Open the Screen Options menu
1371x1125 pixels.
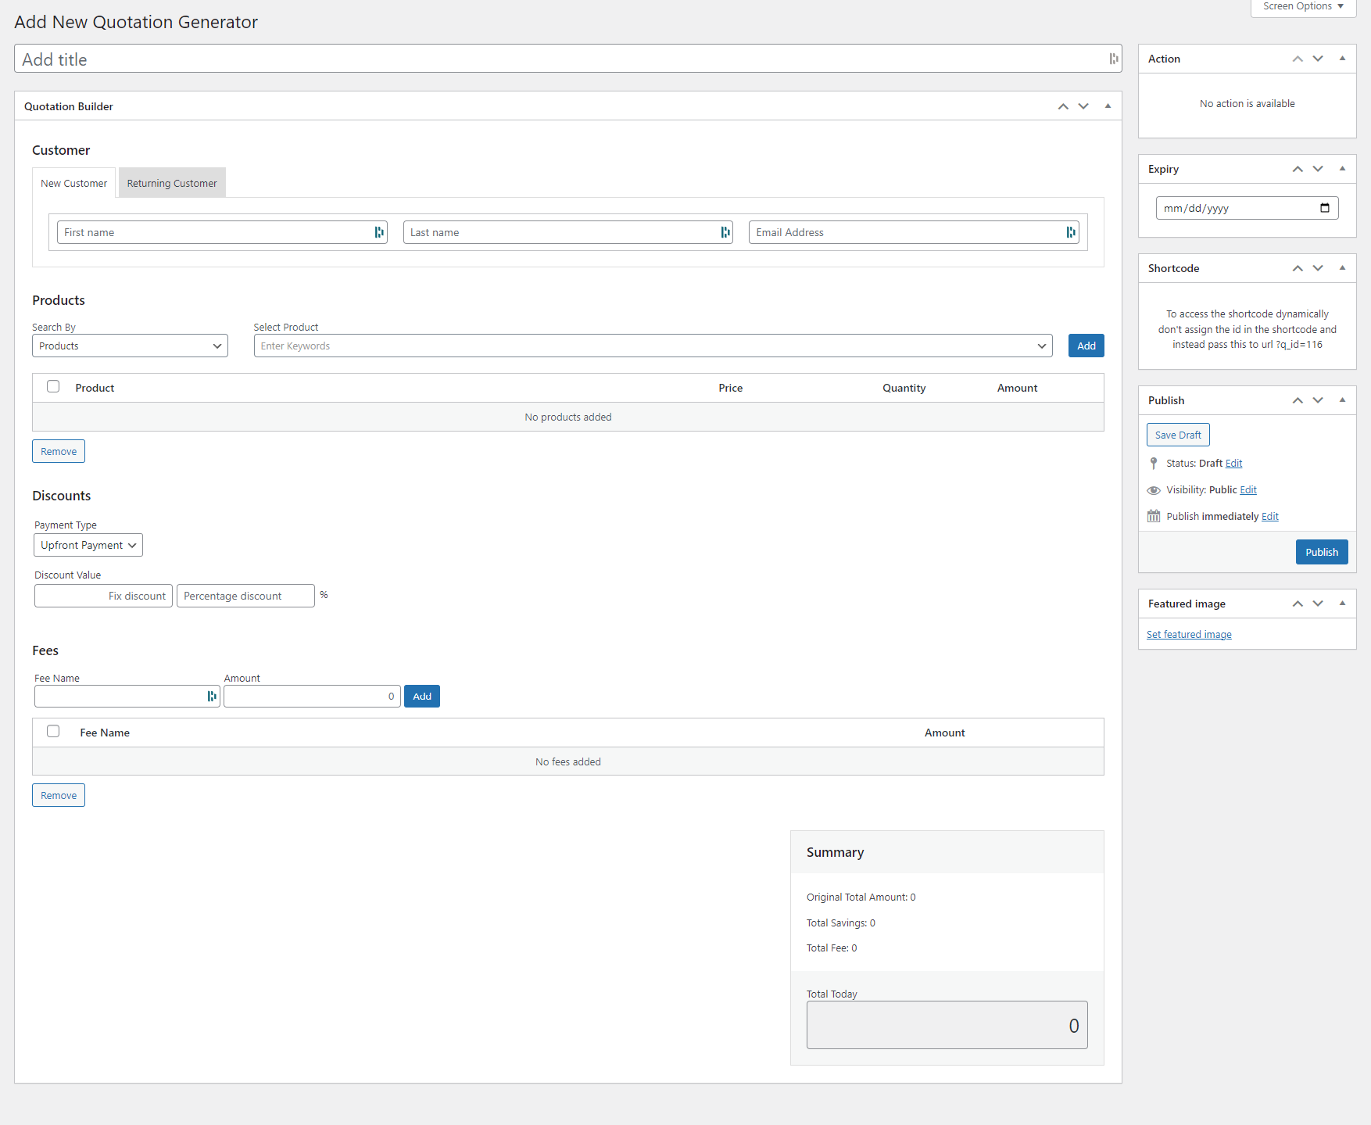[x=1303, y=6]
